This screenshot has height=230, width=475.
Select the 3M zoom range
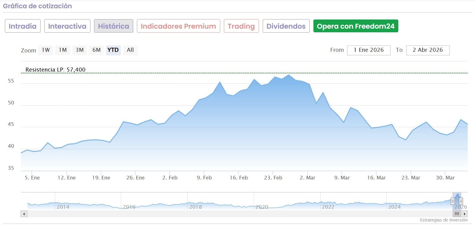click(79, 50)
